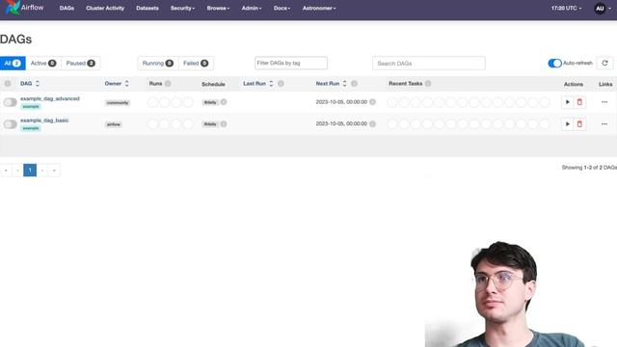The height and width of the screenshot is (347, 617).
Task: Expand the Security dropdown menu
Action: [x=182, y=8]
